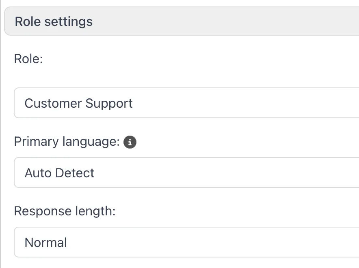Screen dimensions: 359x268
Task: Collapse the Role settings section header
Action: coord(183,21)
